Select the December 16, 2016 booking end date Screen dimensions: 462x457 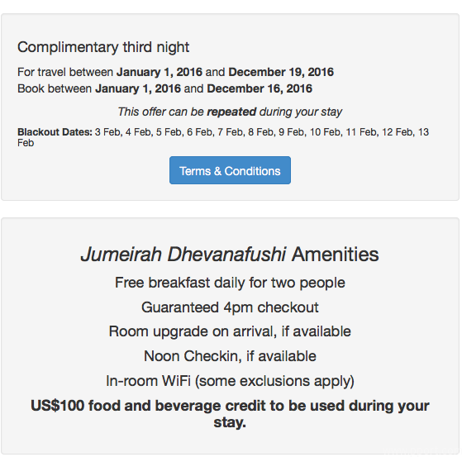260,88
